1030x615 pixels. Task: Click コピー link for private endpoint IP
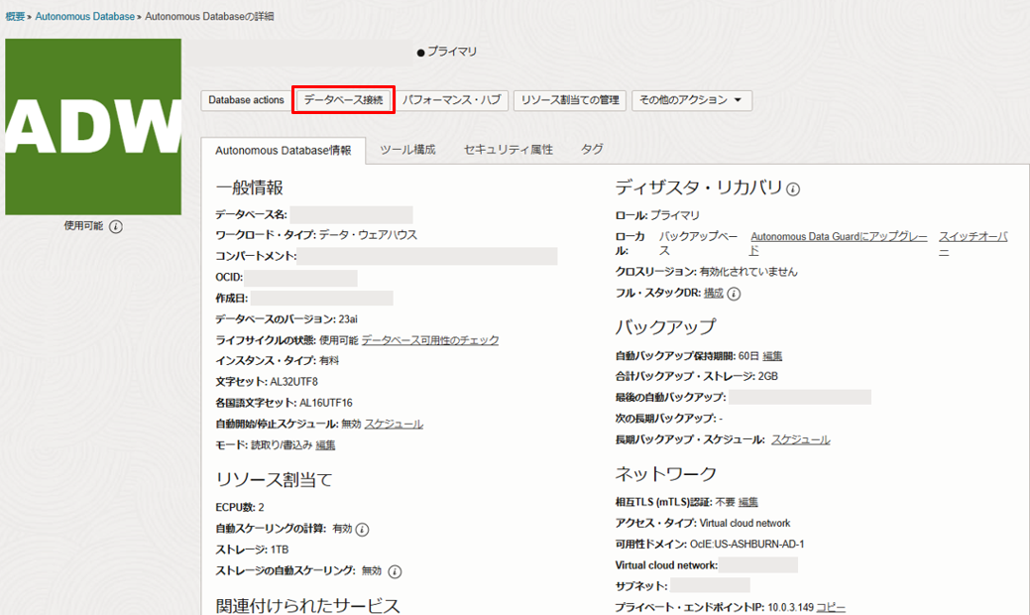[831, 607]
